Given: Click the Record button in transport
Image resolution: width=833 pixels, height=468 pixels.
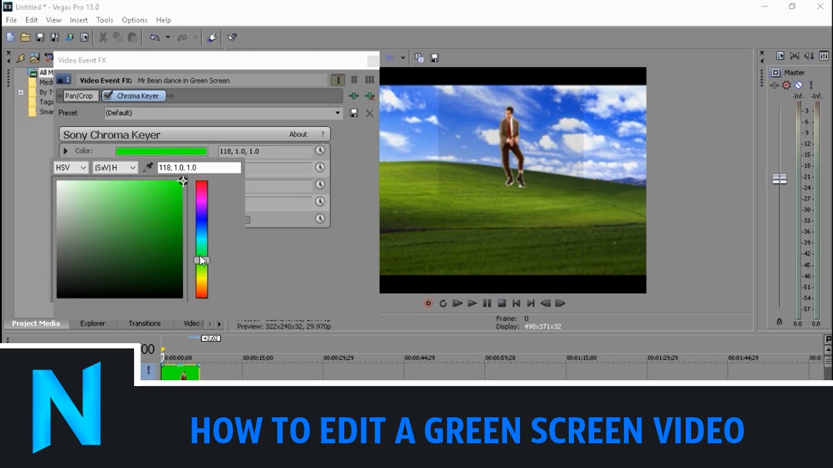Looking at the screenshot, I should tap(428, 304).
